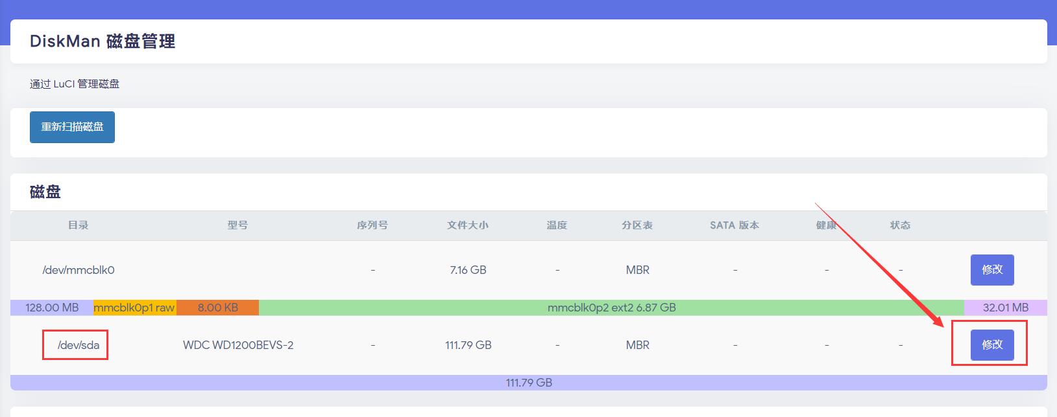
Task: Click the SATA 版本 column header
Action: 734,225
